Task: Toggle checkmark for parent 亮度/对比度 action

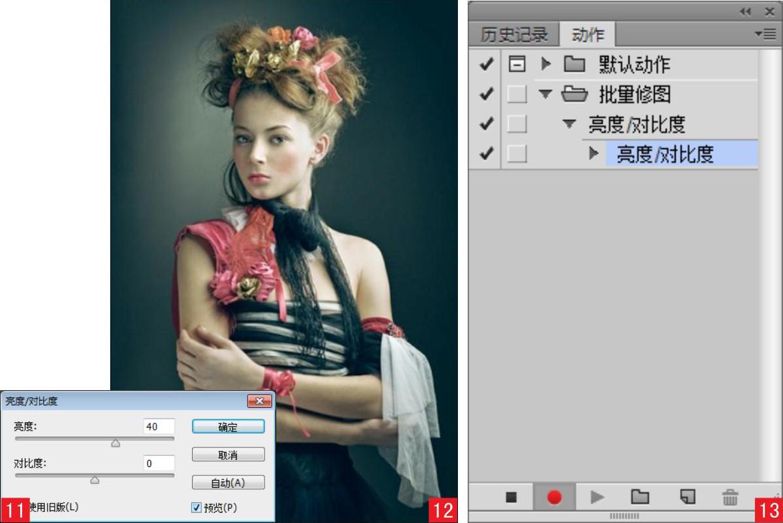Action: tap(485, 124)
